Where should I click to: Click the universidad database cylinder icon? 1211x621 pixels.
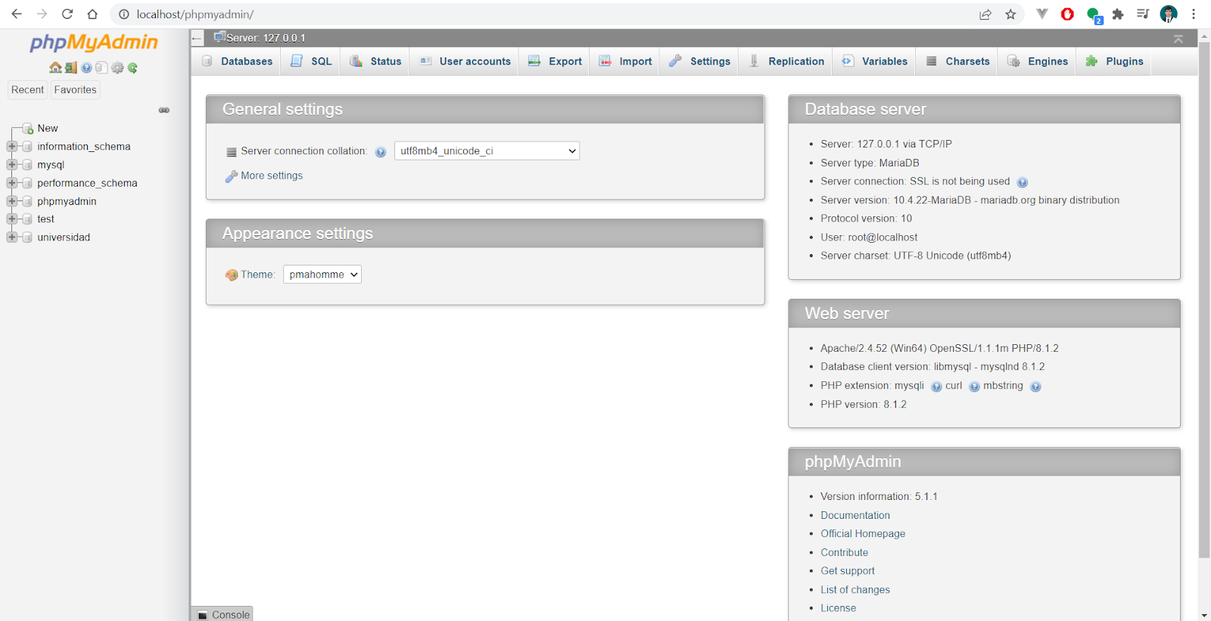pos(27,238)
